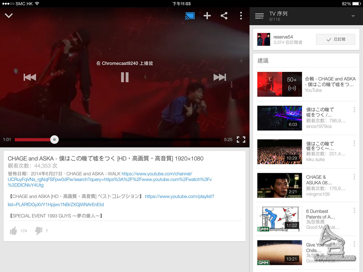
Task: Open the player's three-dot overflow menu
Action: [x=241, y=16]
